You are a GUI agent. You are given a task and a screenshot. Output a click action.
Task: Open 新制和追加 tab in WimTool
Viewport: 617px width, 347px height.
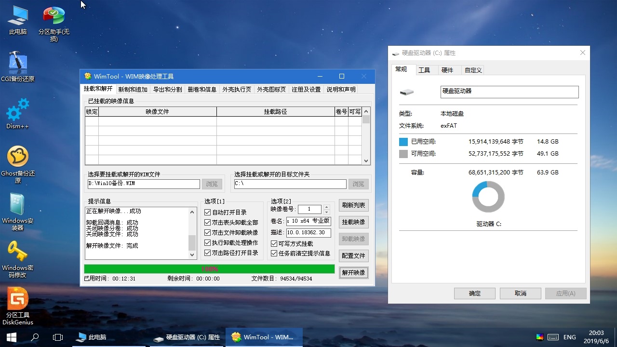133,90
